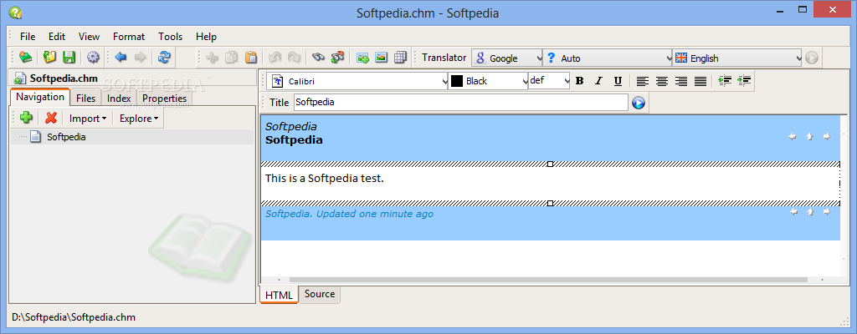Click the header section's up arrow icon
Screen dimensions: 857x334
click(x=809, y=136)
